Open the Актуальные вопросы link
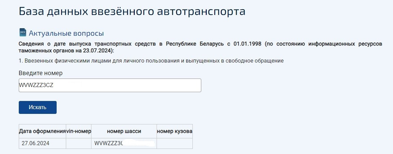The width and height of the screenshot is (393, 154). click(66, 33)
